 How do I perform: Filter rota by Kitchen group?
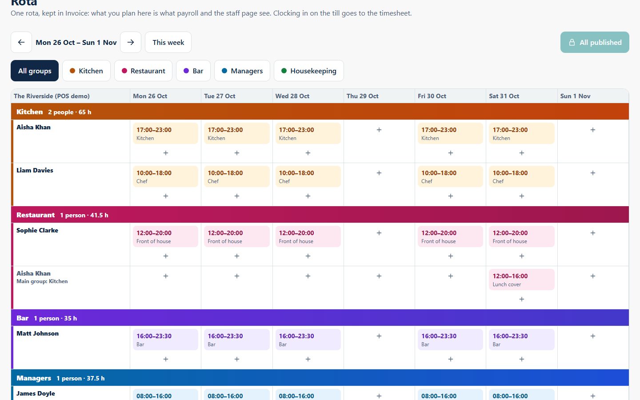[x=86, y=71]
